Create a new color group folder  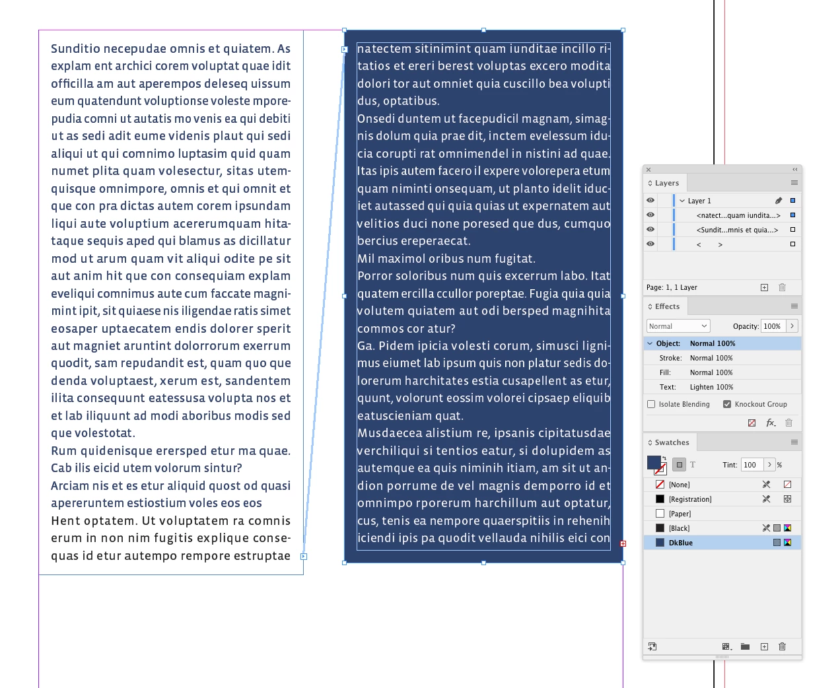click(745, 647)
